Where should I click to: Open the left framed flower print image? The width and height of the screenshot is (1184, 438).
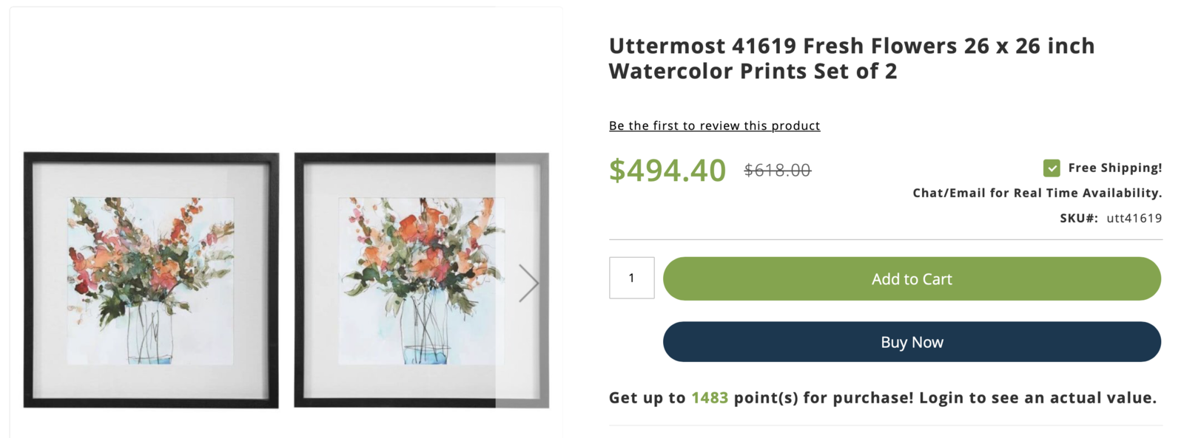coord(151,280)
